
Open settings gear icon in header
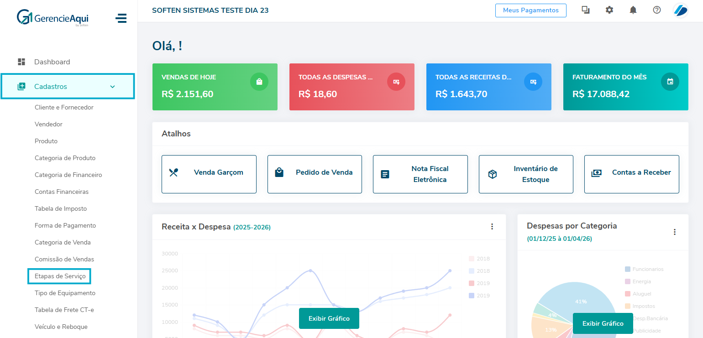tap(609, 10)
